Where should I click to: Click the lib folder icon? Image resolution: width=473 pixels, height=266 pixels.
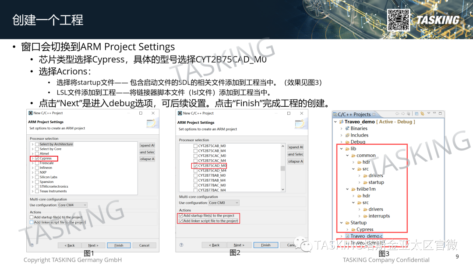[347, 149]
